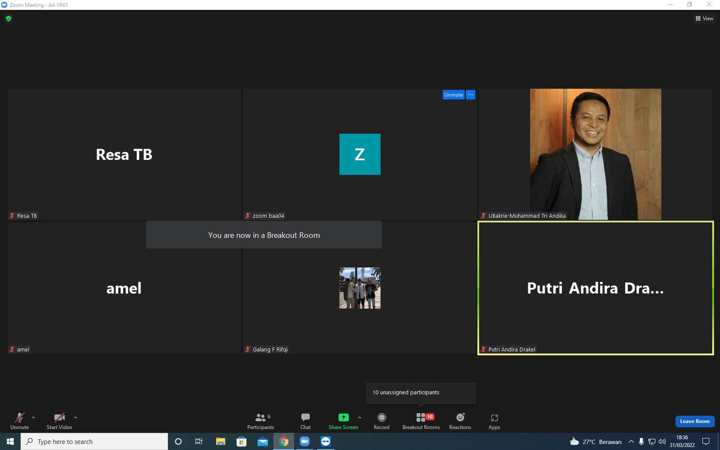Select Galang F Rifqi profile photo
Viewport: 720px width, 450px height.
point(360,288)
